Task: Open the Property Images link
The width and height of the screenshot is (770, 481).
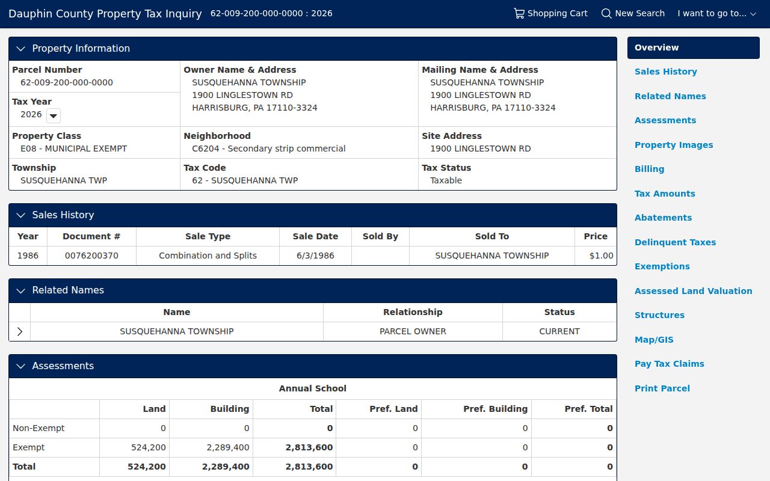Action: coord(674,145)
